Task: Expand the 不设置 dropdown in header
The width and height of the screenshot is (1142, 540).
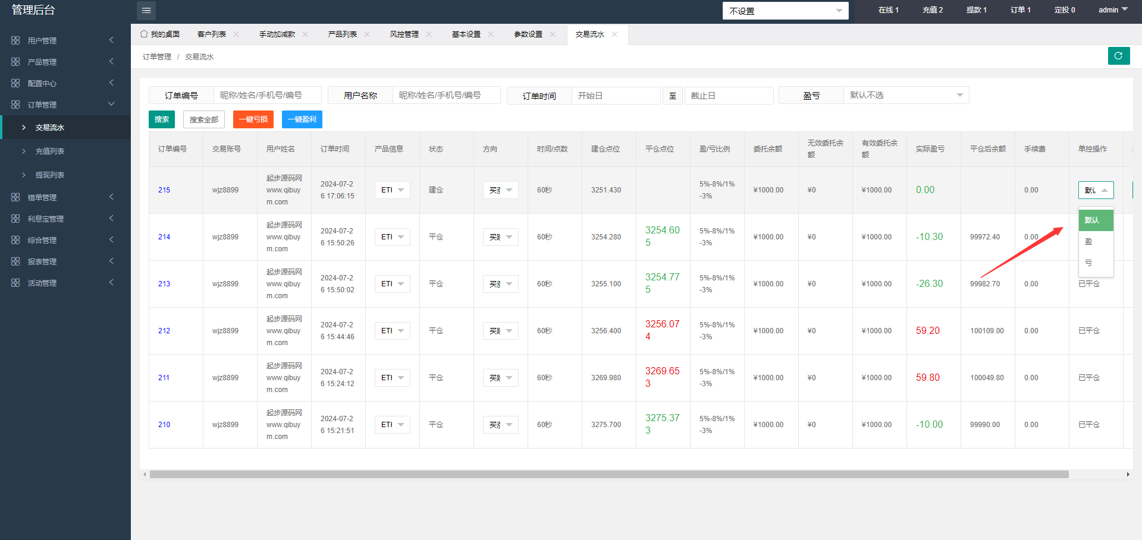Action: tap(785, 11)
